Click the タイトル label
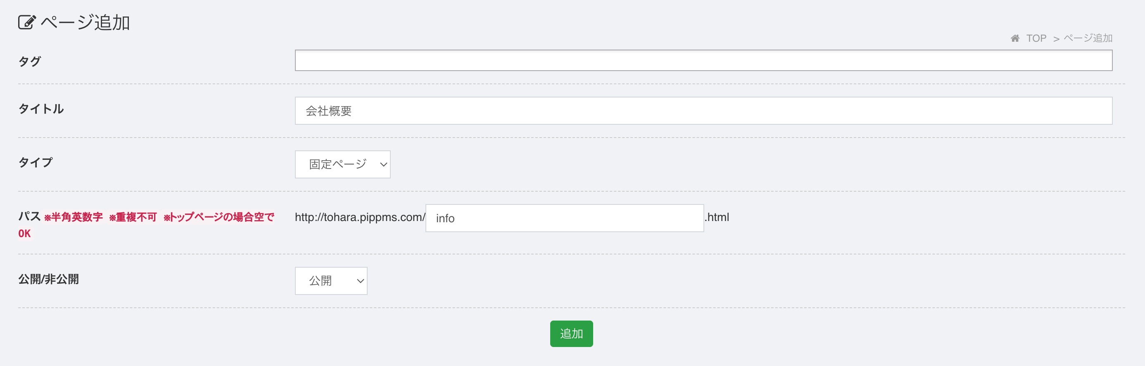 [41, 109]
